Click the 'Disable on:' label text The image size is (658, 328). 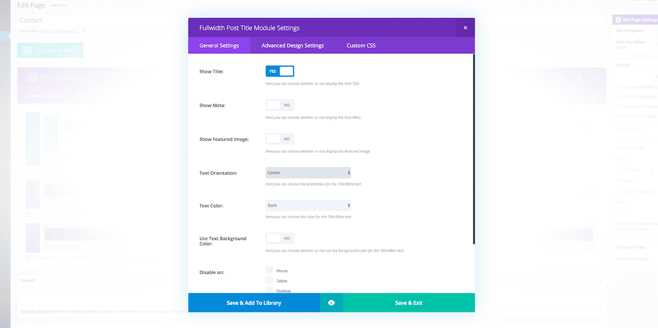[212, 272]
